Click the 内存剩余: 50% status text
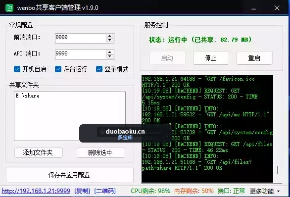Viewport: 290px width, 197px height. [x=194, y=191]
